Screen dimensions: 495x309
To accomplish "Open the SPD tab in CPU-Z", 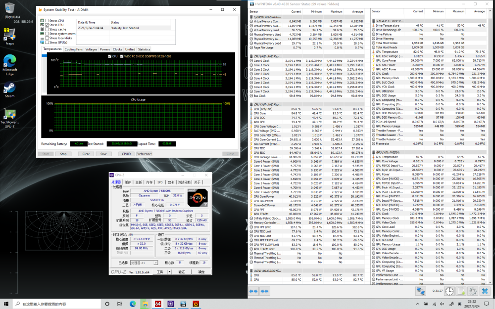I will (159, 182).
